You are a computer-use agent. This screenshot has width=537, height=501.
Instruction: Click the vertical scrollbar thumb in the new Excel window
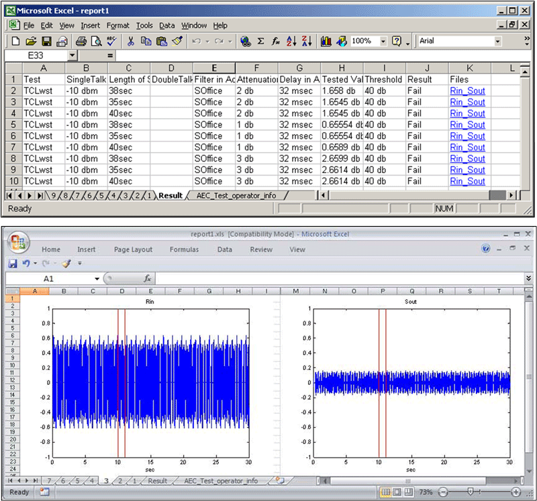pyautogui.click(x=529, y=376)
